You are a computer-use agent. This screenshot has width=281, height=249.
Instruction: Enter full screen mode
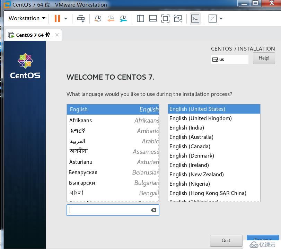[x=165, y=18]
